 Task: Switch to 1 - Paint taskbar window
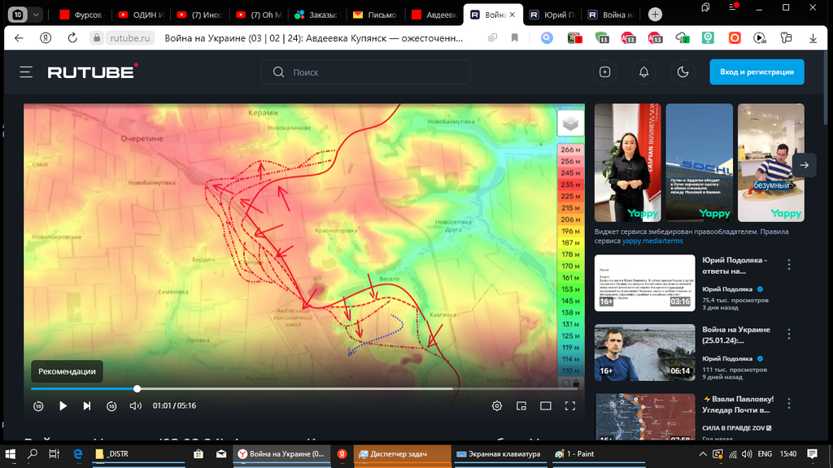click(x=599, y=454)
